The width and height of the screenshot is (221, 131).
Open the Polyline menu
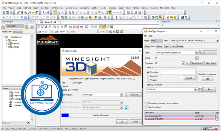coord(136,8)
